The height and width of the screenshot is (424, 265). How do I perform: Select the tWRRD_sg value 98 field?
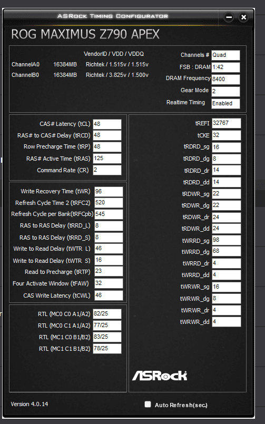point(227,240)
